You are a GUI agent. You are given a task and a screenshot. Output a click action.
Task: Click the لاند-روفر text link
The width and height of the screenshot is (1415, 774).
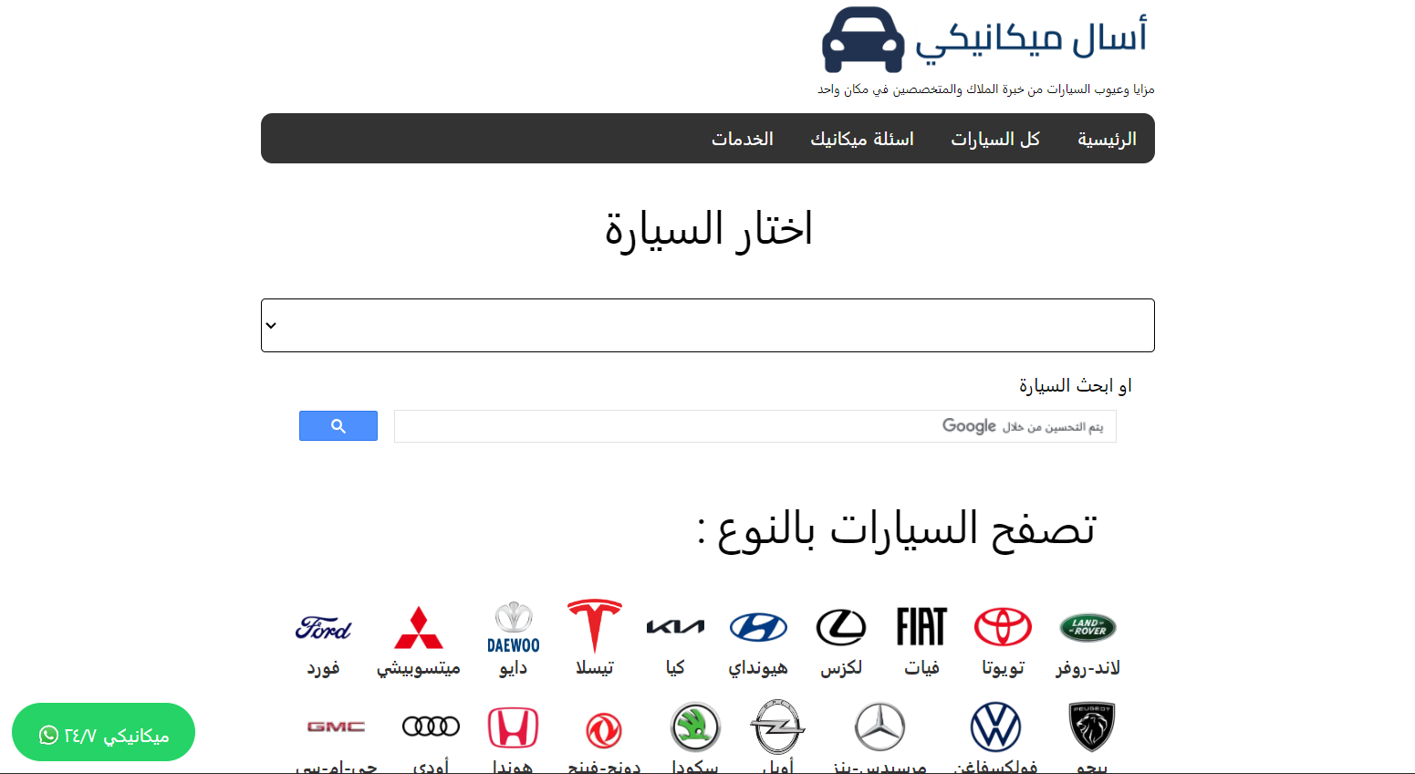coord(1087,668)
